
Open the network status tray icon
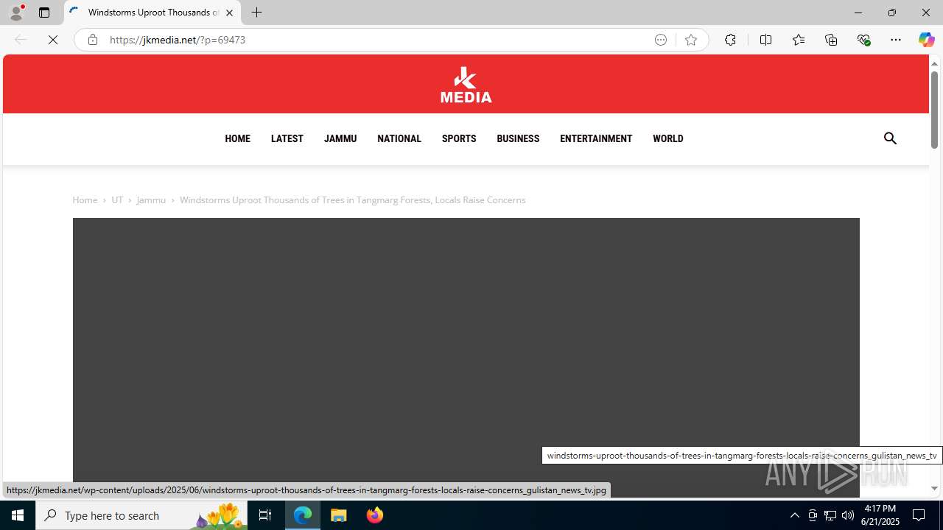[830, 515]
